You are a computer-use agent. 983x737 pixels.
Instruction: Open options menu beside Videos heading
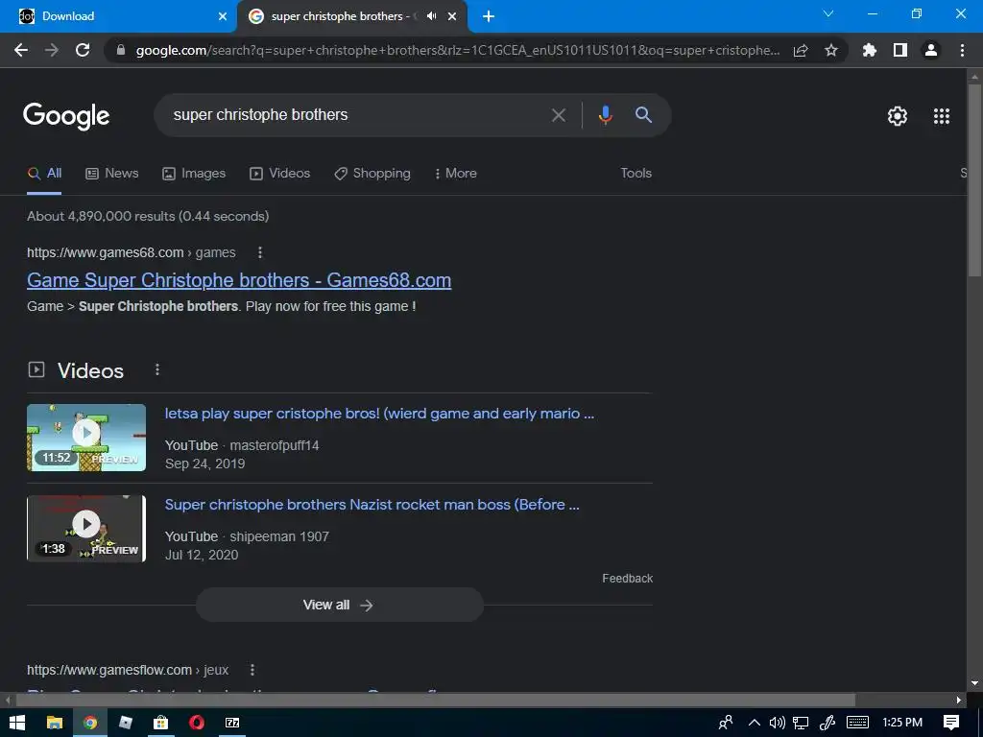point(157,369)
